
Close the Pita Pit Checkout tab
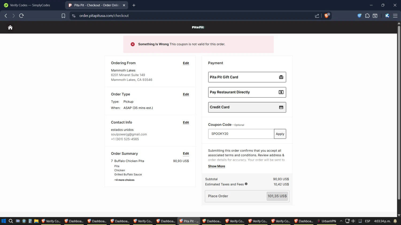(x=124, y=5)
